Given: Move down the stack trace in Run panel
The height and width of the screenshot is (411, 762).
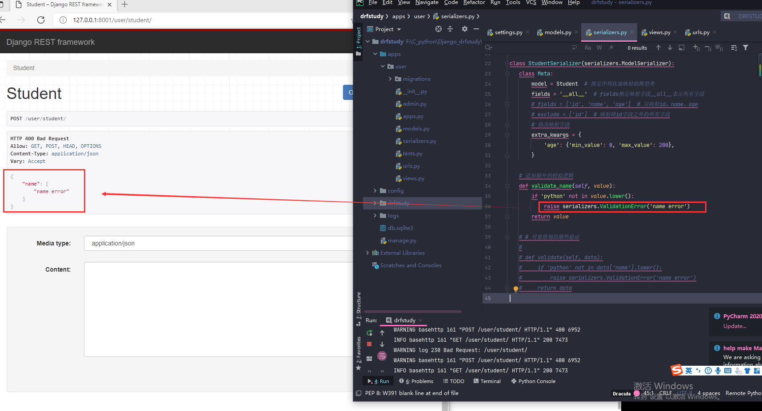Looking at the screenshot, I should (x=382, y=344).
